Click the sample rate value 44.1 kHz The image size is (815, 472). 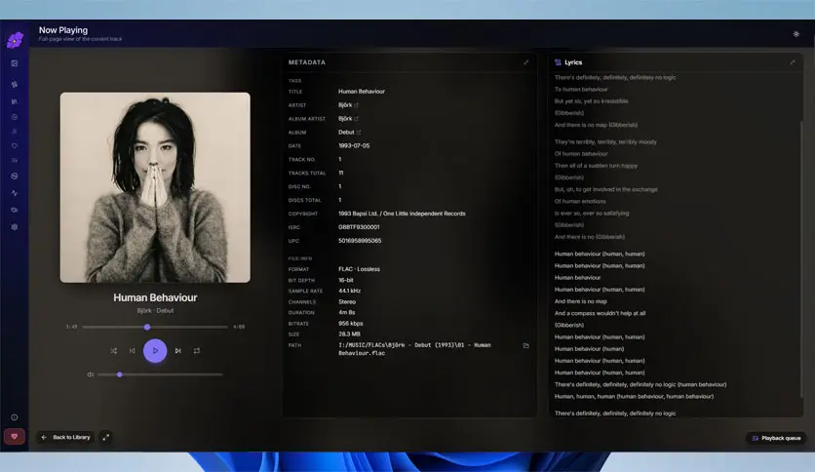tap(349, 292)
